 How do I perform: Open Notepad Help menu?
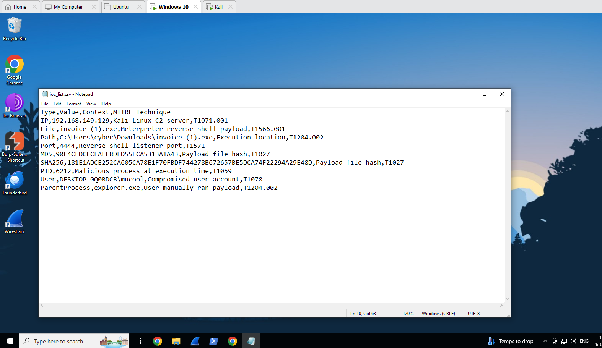click(106, 104)
